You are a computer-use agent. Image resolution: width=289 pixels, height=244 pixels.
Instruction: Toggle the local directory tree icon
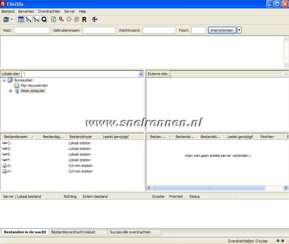click(28, 20)
